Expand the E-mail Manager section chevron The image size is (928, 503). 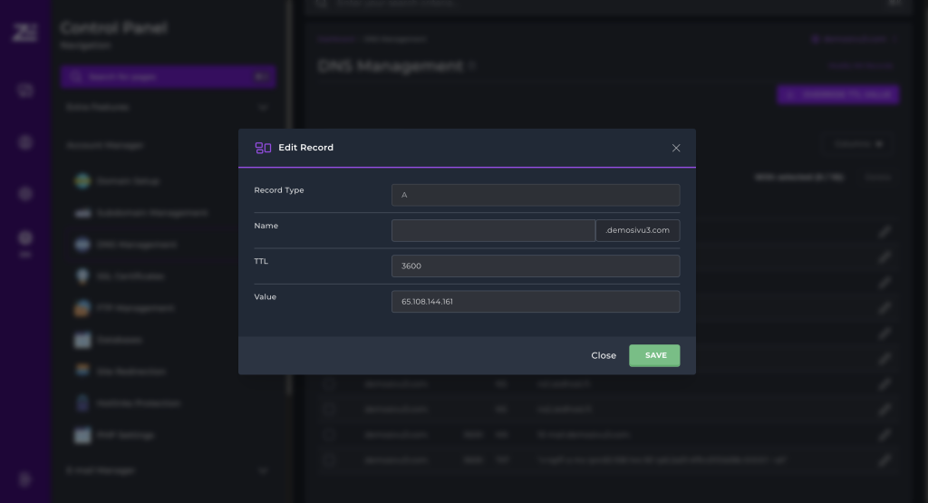click(x=264, y=470)
